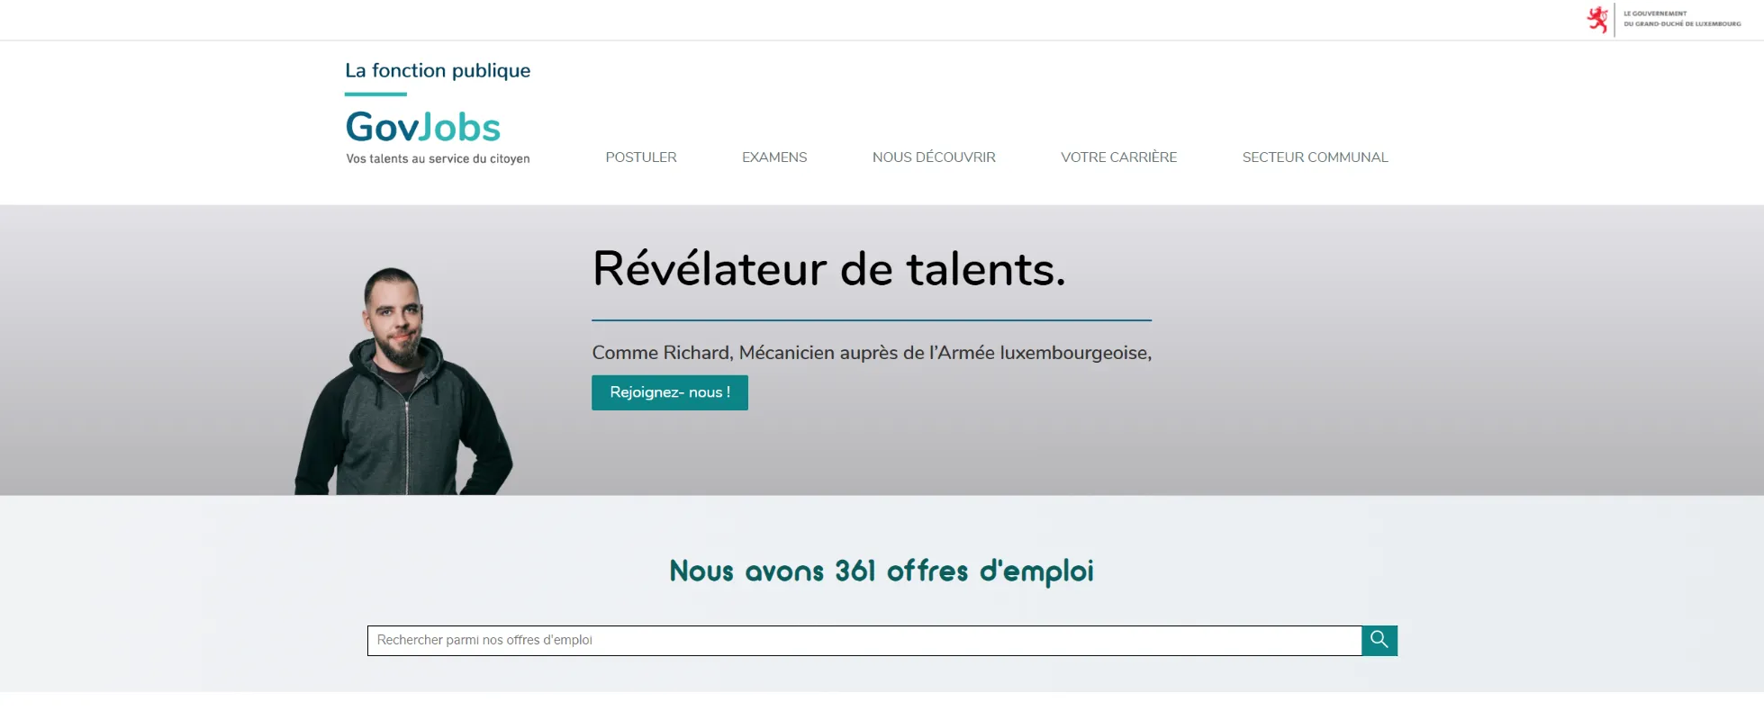Click the Gouvernement du Grand-Duché de Luxembourg text
Screen dimensions: 1764x720
pos(1681,19)
